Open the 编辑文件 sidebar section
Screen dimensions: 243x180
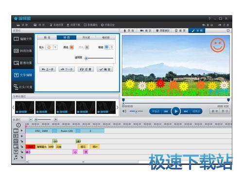[23, 39]
